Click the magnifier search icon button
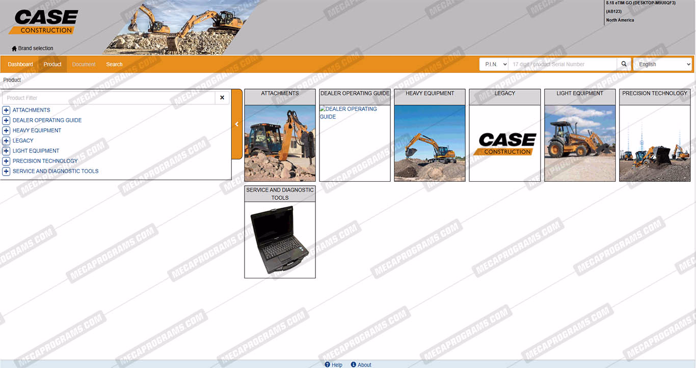 click(x=624, y=64)
